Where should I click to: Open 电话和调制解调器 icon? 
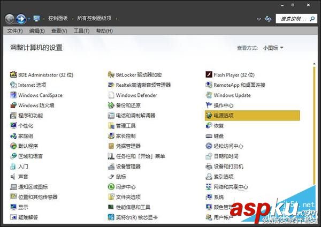111,115
